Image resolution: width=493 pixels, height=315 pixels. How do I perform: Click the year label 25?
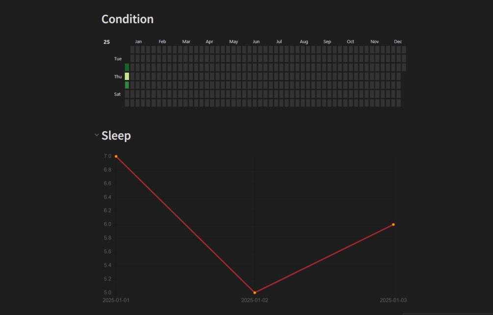coord(107,42)
